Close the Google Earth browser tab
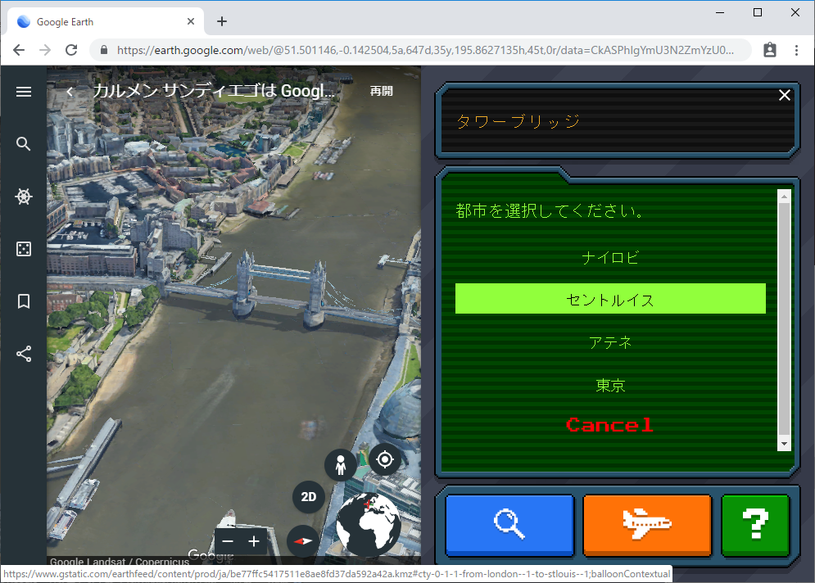The height and width of the screenshot is (583, 815). (191, 21)
